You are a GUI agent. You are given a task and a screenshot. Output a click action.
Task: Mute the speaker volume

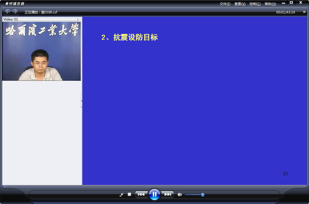[179, 195]
